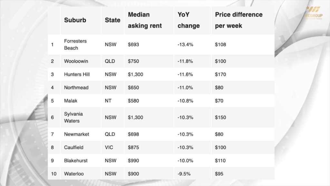Click the Northmead row name
The image size is (330, 186).
coord(76,88)
